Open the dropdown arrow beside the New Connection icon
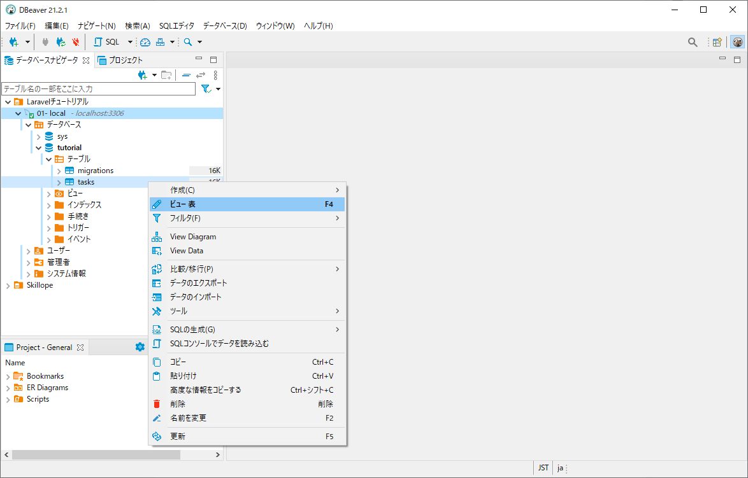Image resolution: width=748 pixels, height=478 pixels. [x=27, y=42]
